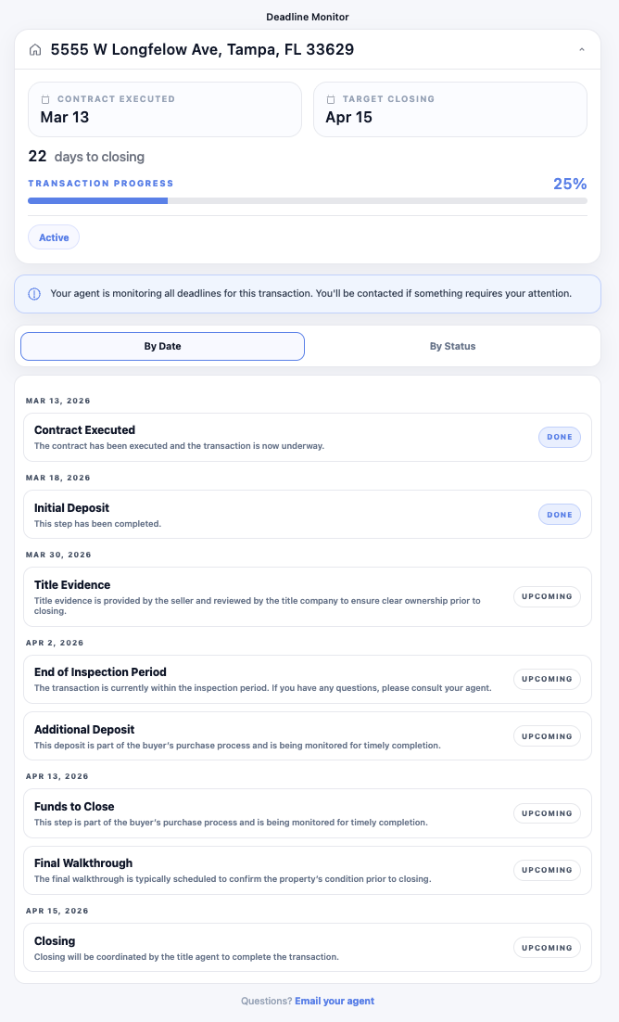Viewport: 619px width, 1022px height.
Task: Click the UPCOMING badge on Title Evidence
Action: point(547,596)
